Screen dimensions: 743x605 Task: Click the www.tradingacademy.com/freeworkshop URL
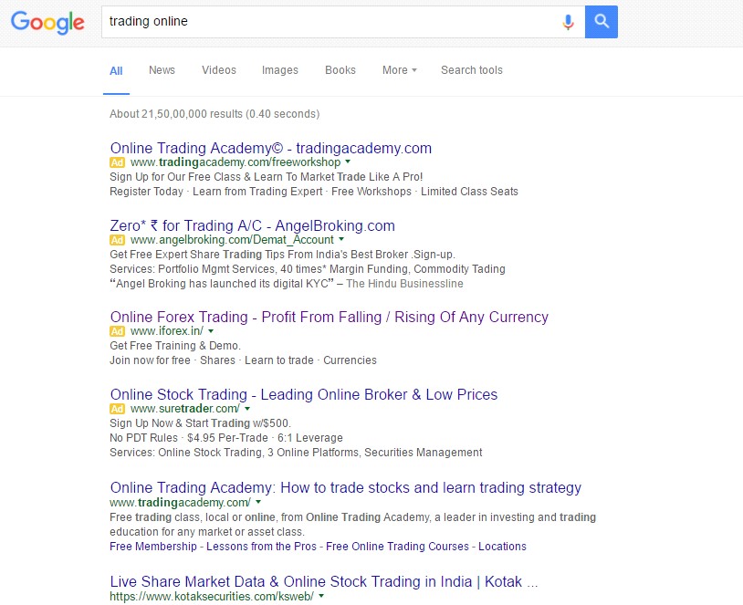(x=235, y=162)
